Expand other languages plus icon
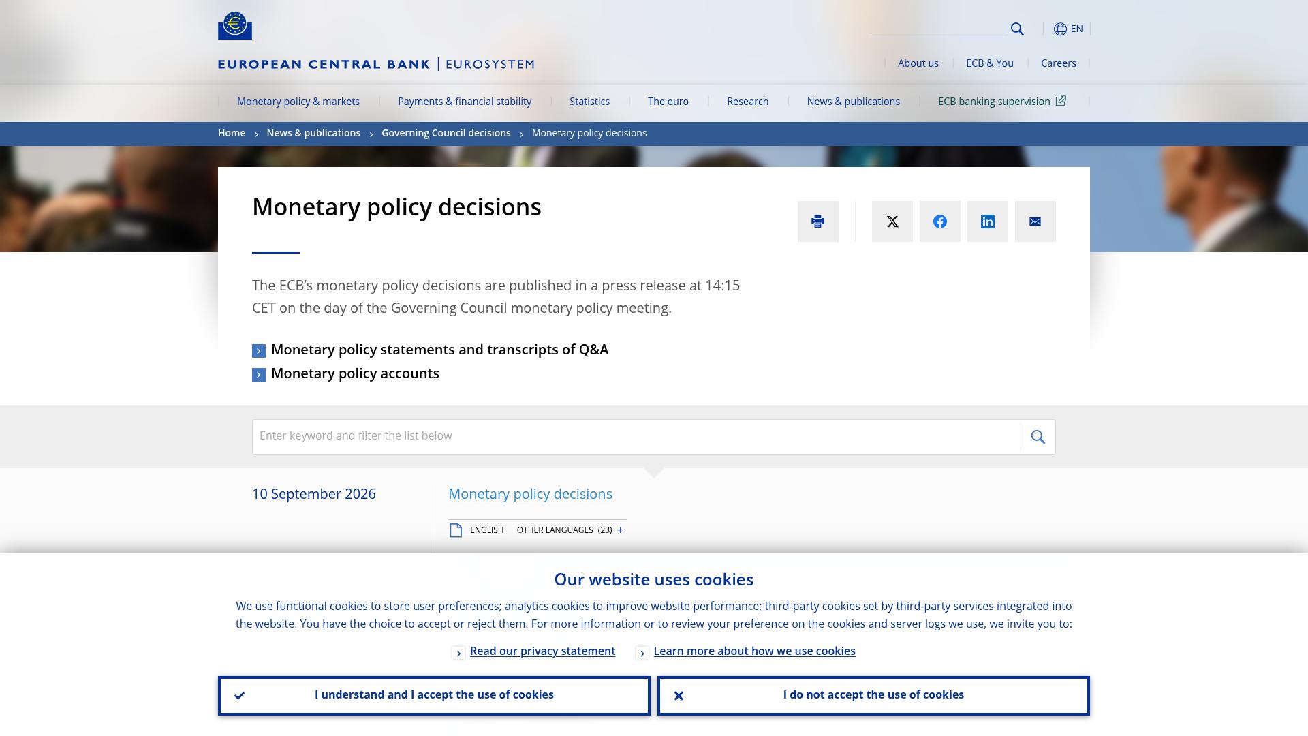The height and width of the screenshot is (736, 1308). 621,530
